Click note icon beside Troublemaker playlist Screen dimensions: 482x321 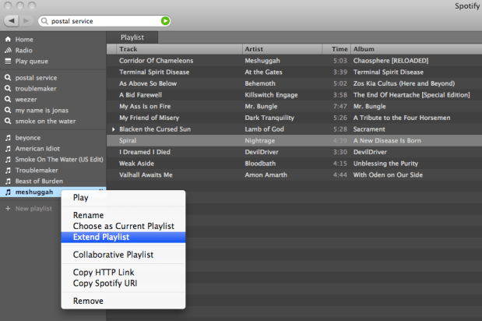click(8, 171)
